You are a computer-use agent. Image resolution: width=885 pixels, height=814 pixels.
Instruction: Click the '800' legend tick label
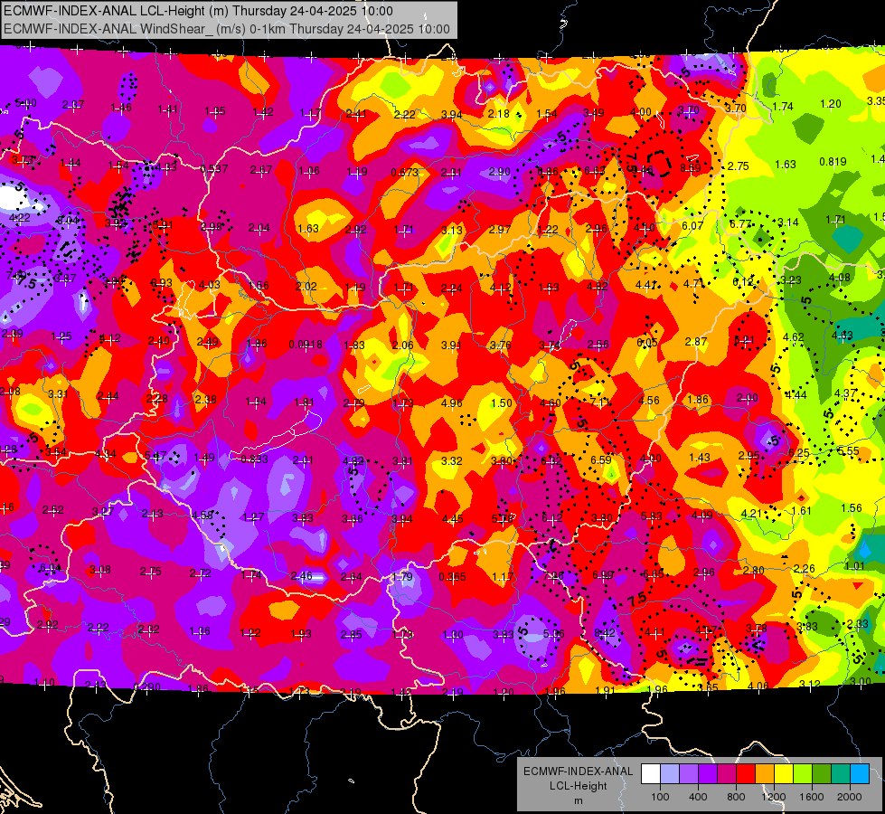(736, 797)
